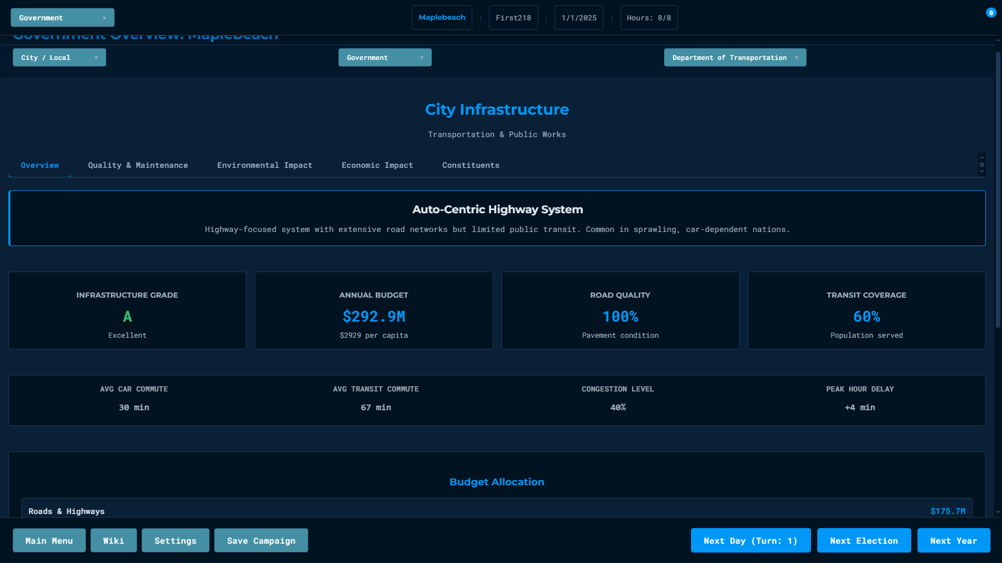
Task: Open Settings from the bottom bar
Action: pyautogui.click(x=175, y=541)
